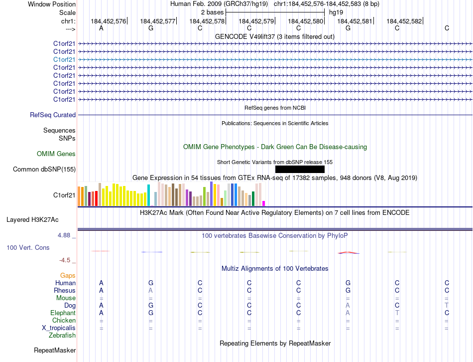Click the Gaps label in Multiz track
This screenshot has height=362, width=473.
(68, 275)
